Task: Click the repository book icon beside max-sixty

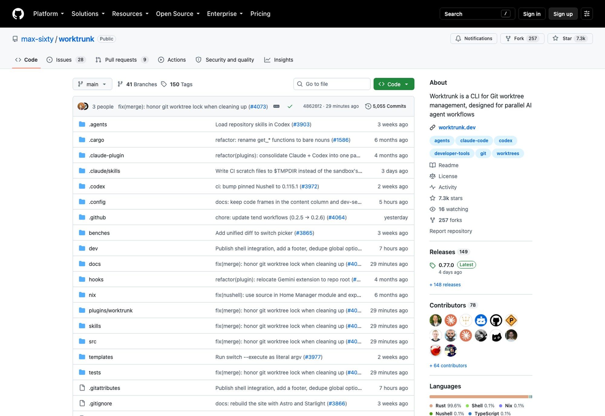Action: [x=15, y=39]
